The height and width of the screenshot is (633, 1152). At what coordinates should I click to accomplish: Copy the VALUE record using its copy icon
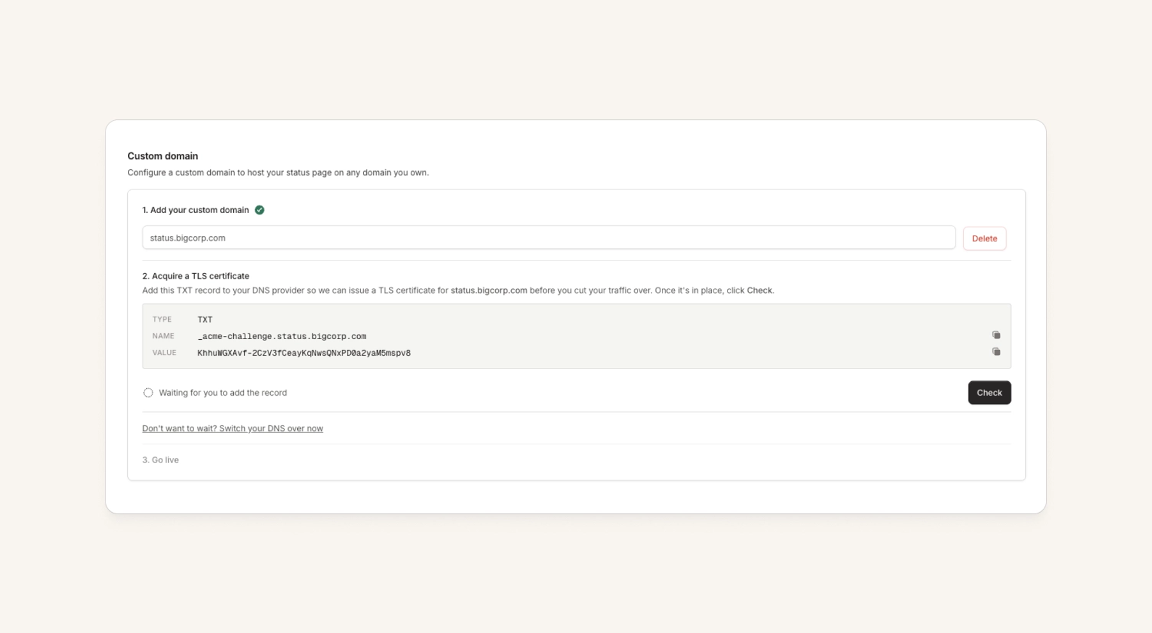click(996, 352)
